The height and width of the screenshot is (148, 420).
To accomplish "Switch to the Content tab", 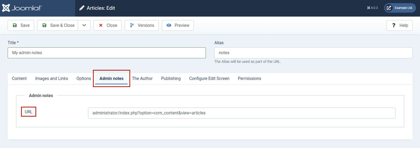I will [19, 78].
